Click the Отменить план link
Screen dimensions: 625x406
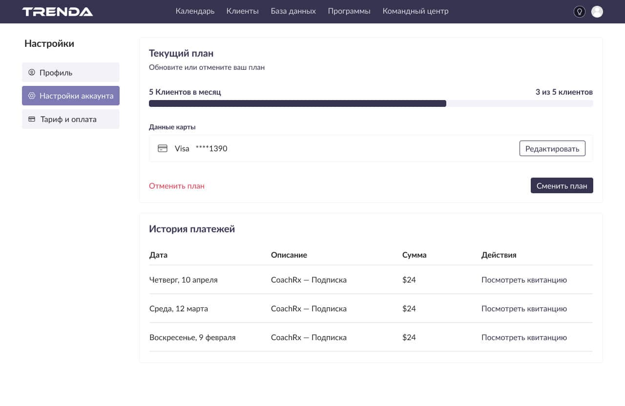tap(177, 186)
